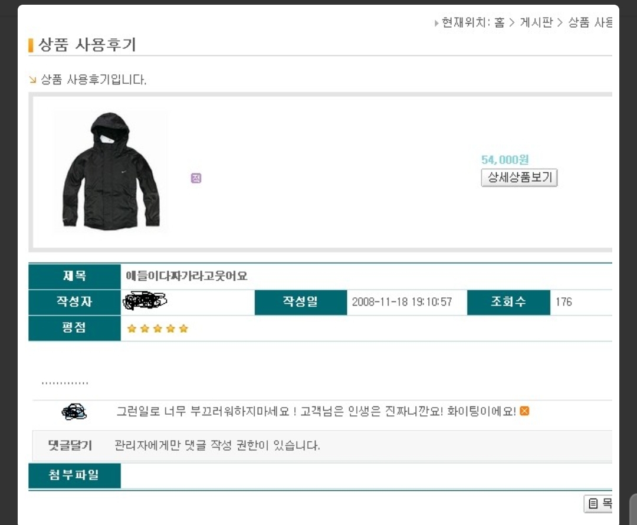Image resolution: width=637 pixels, height=525 pixels.
Task: Click the 첨부파일 header cell
Action: point(74,475)
